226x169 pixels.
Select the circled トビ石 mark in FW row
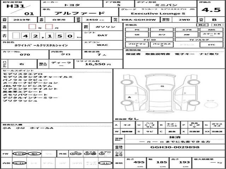(20, 154)
